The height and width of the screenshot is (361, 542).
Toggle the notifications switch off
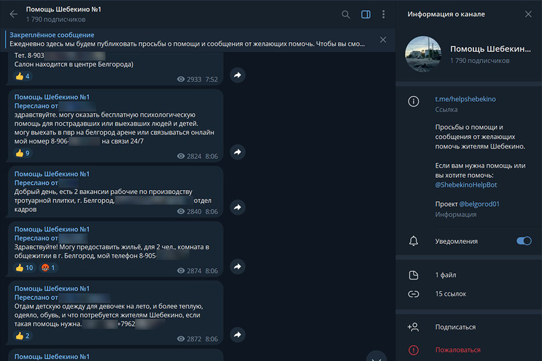pyautogui.click(x=524, y=241)
